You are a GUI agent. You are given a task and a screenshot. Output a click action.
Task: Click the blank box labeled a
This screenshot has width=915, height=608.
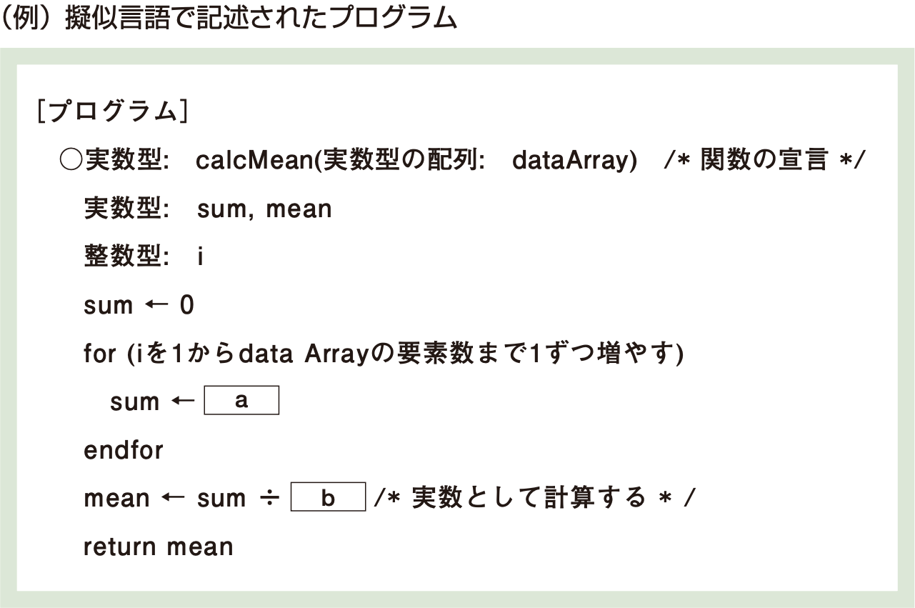pos(241,401)
